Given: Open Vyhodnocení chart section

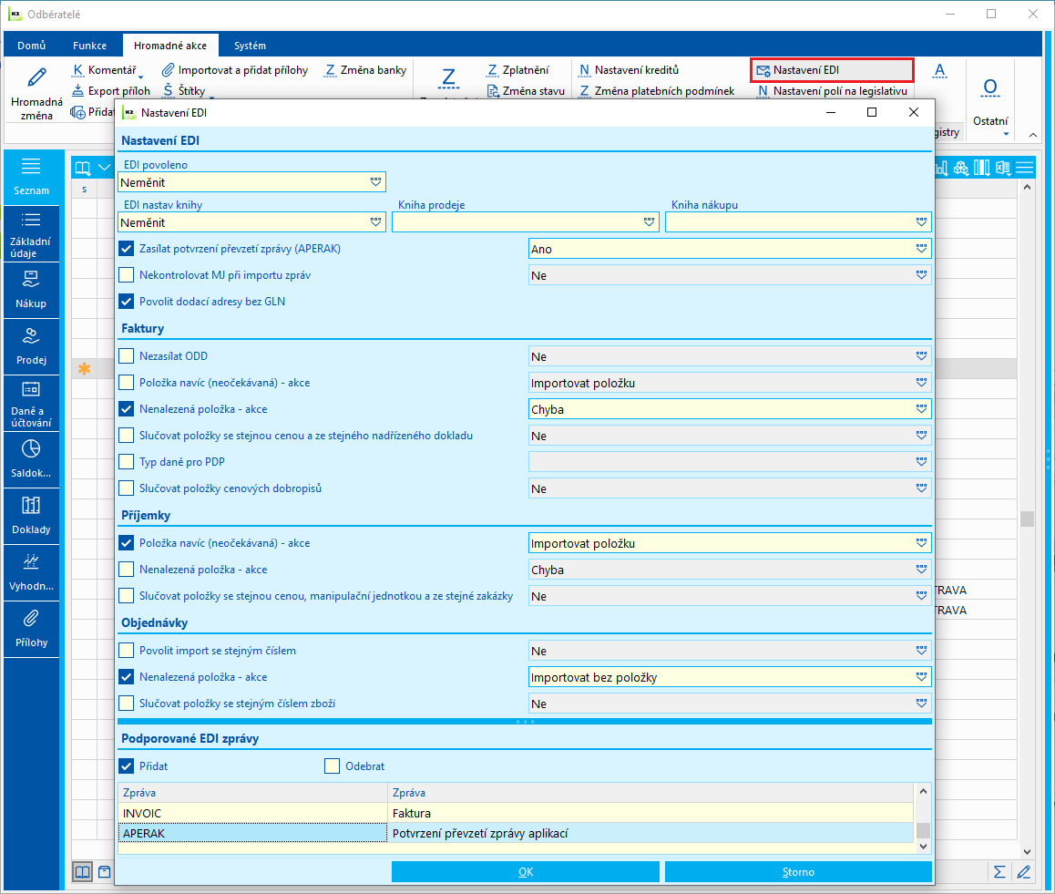Looking at the screenshot, I should pyautogui.click(x=31, y=573).
